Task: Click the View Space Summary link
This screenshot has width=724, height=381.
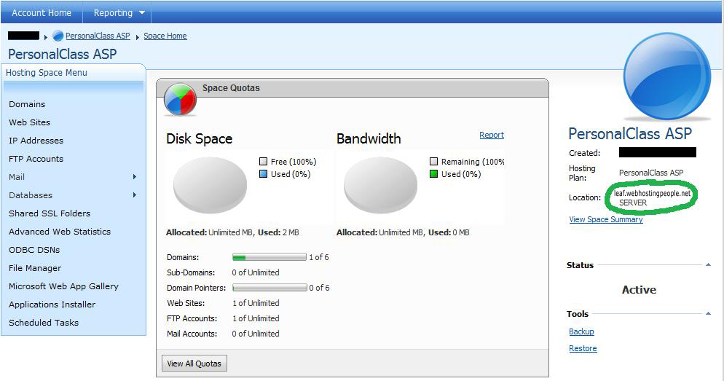Action: pos(606,219)
